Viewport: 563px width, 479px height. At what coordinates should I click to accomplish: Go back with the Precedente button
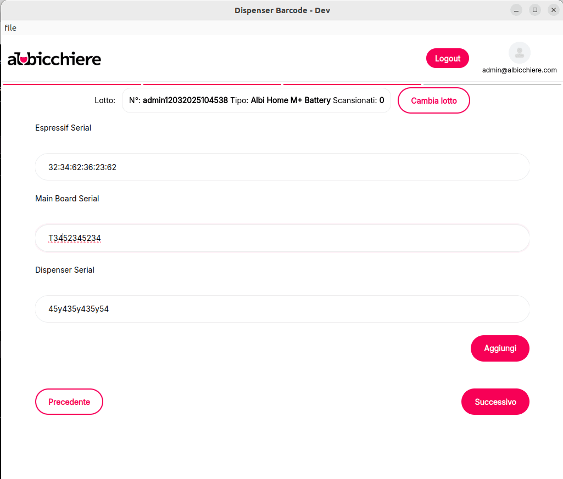click(69, 402)
